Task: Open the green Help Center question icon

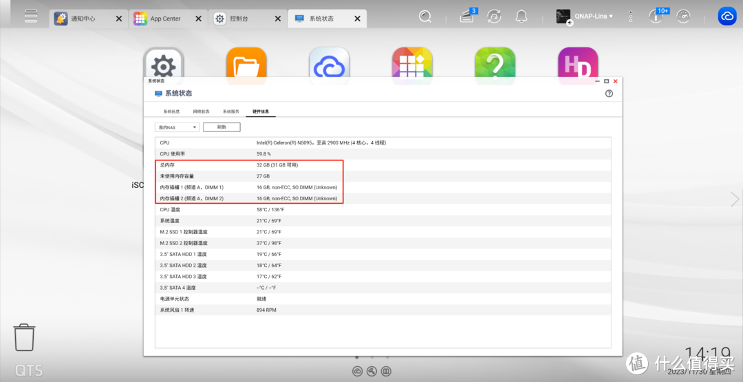Action: click(495, 62)
